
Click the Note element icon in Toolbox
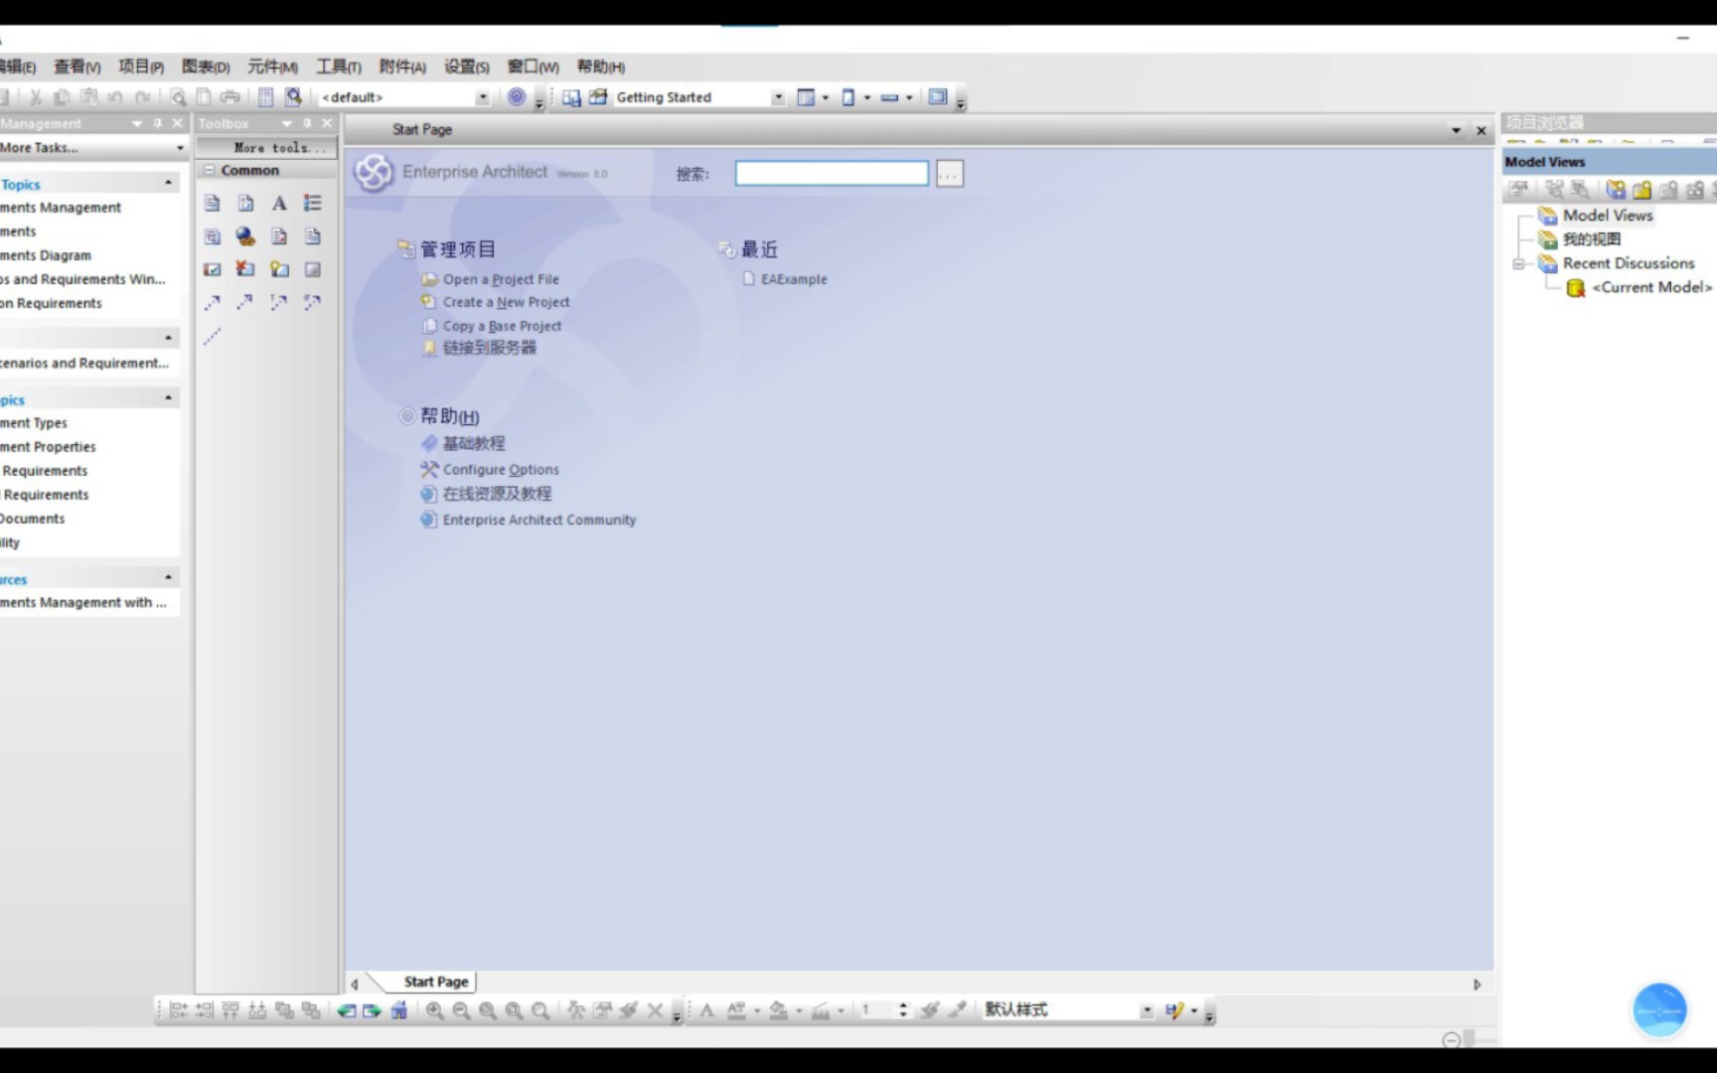point(212,204)
